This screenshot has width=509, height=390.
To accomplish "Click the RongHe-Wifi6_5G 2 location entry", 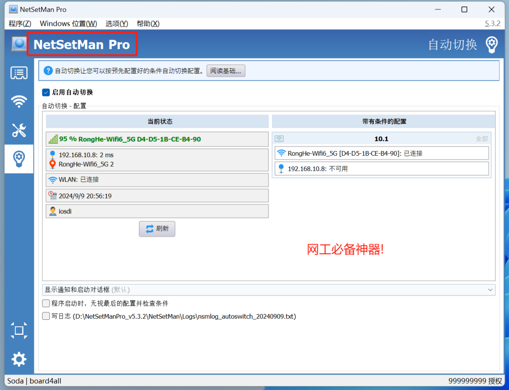I will pyautogui.click(x=86, y=164).
